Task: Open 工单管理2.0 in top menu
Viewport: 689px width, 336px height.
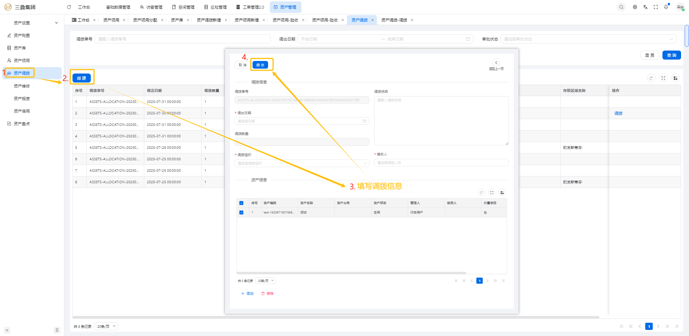Action: click(x=250, y=7)
